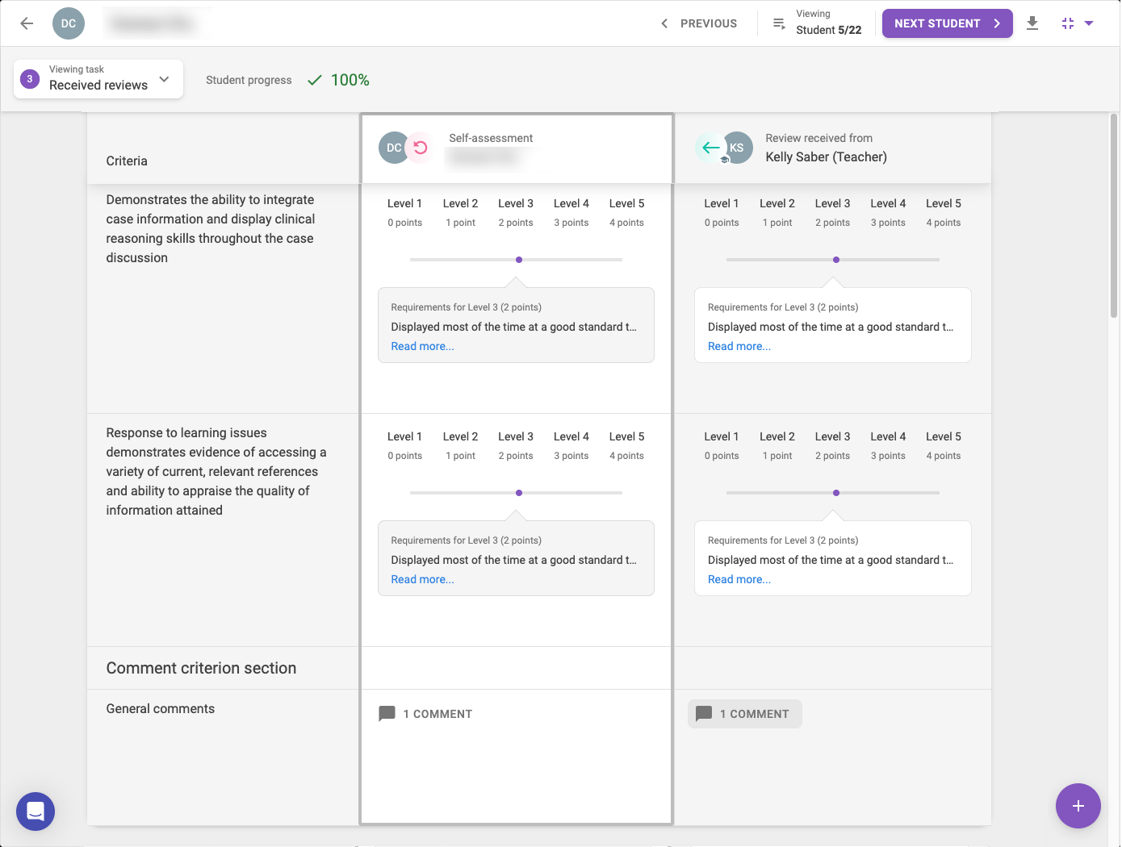Go to the previous student
Viewport: 1122px width, 847px height.
[x=699, y=23]
